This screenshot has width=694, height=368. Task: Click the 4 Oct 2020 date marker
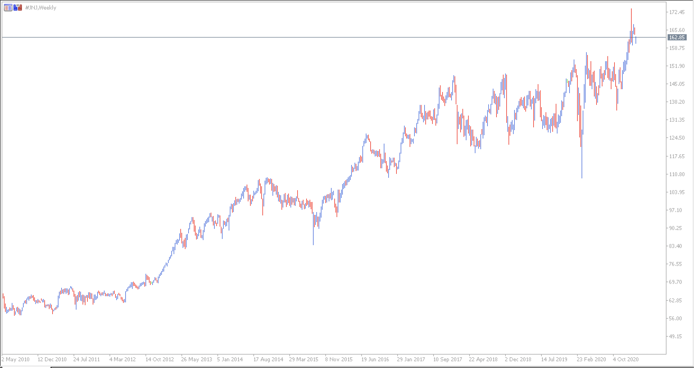626,359
